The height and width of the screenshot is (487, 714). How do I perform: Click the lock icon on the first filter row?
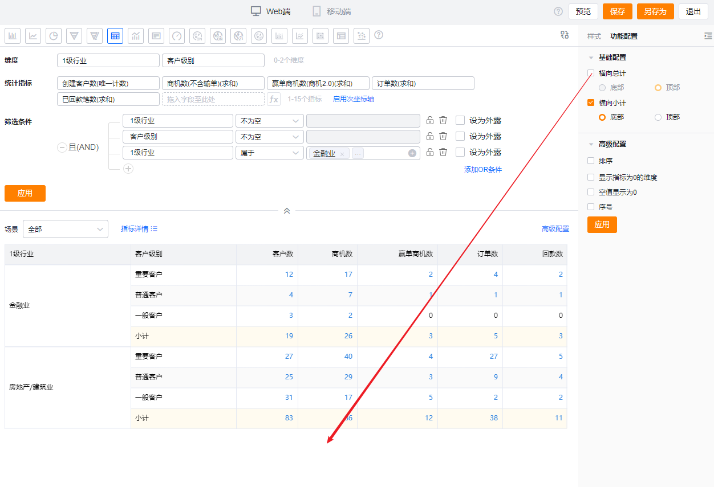point(430,121)
